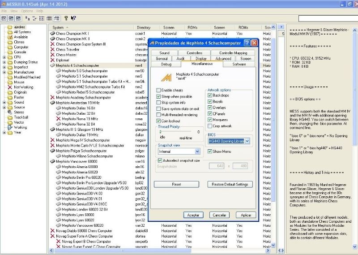Check Crop artwork option
The image size is (358, 255).
[210, 126]
